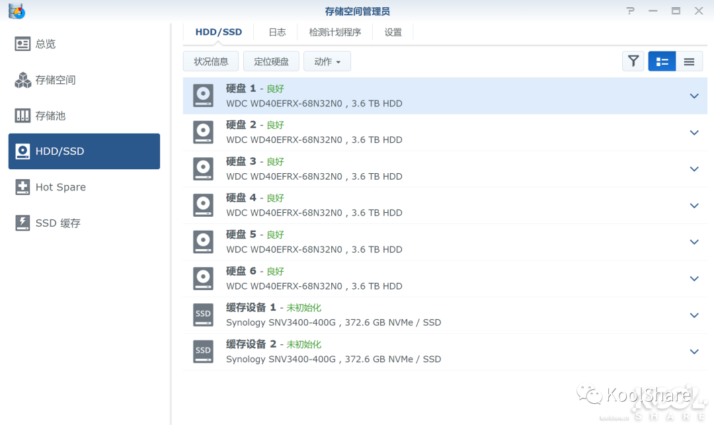The height and width of the screenshot is (425, 714).
Task: Expand details for 硬盘 5
Action: coord(694,242)
